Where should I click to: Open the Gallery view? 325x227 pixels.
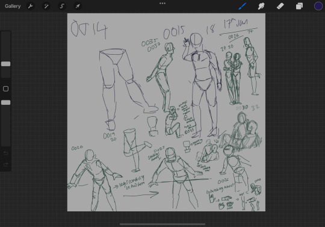13,6
